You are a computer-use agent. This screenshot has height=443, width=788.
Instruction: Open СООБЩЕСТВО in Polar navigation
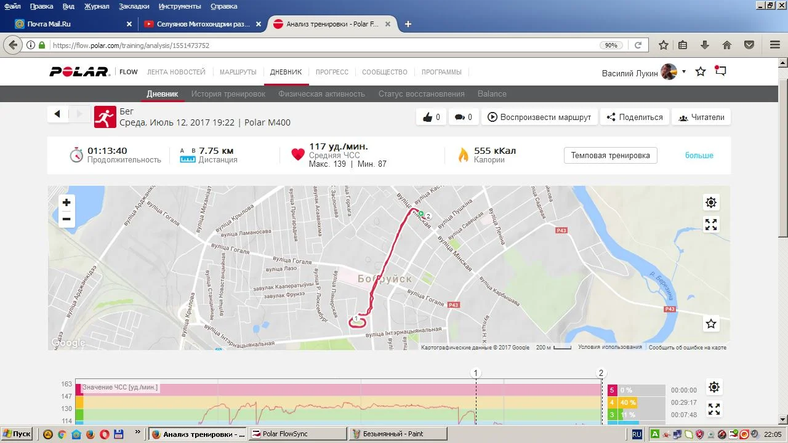pos(385,72)
